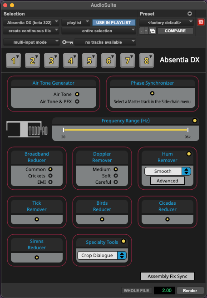207x298 pixels.
Task: Select Medium in Doppler Remover
Action: [x=116, y=169]
